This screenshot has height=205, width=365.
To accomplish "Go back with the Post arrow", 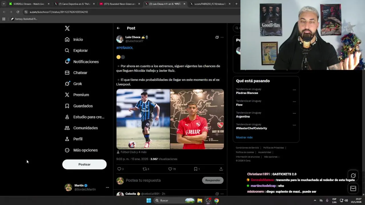I will [118, 28].
